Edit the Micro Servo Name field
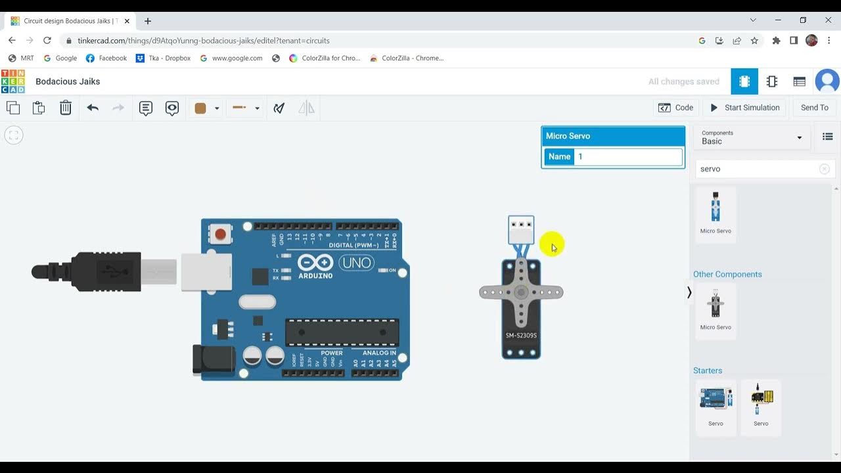The image size is (841, 473). click(628, 156)
